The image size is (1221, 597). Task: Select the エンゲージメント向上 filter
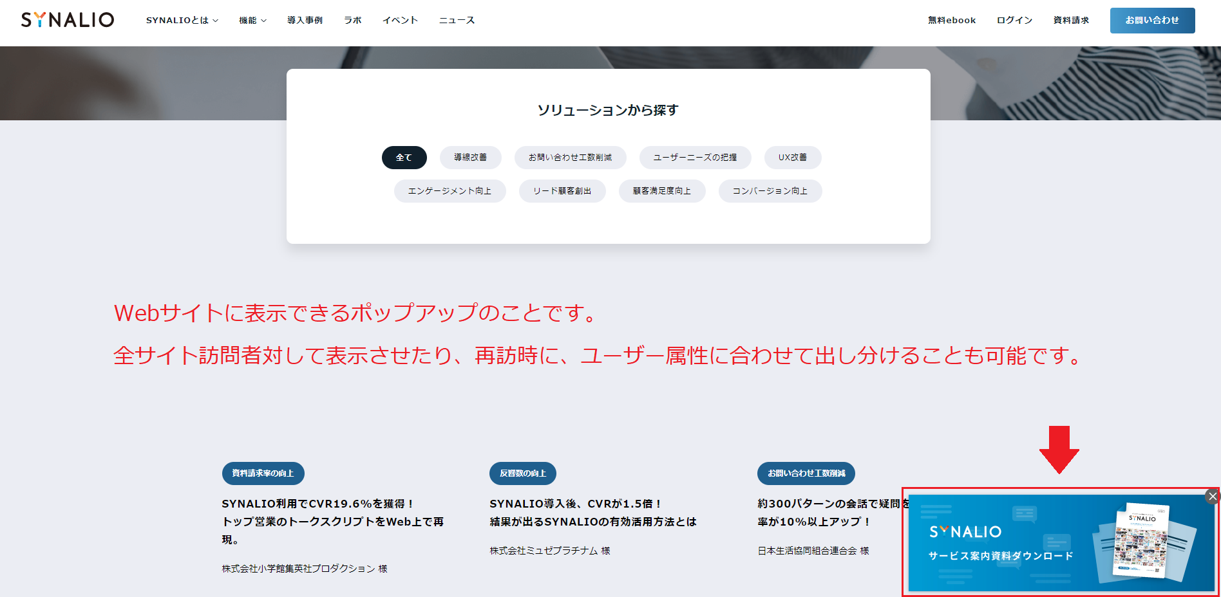pyautogui.click(x=450, y=191)
